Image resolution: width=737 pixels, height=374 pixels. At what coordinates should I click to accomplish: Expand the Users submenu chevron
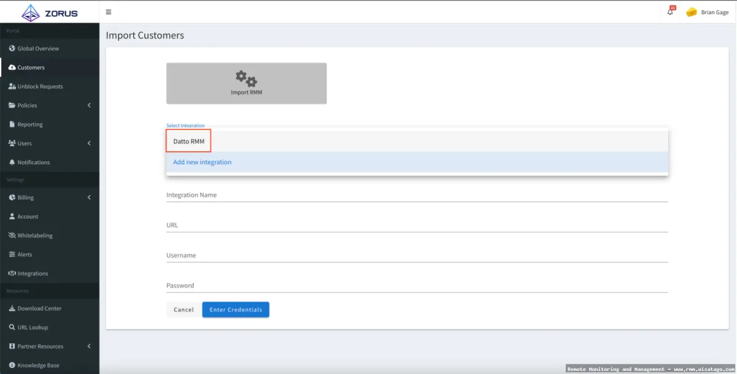(89, 143)
